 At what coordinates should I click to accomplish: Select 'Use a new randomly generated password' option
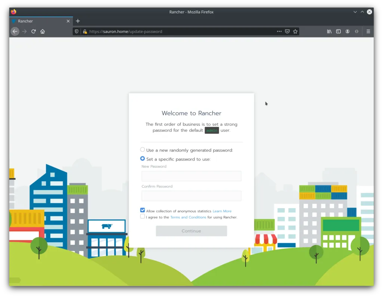[x=143, y=150]
